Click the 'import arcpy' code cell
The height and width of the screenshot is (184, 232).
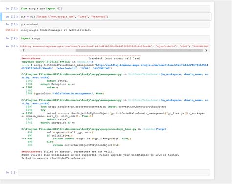click(115, 38)
